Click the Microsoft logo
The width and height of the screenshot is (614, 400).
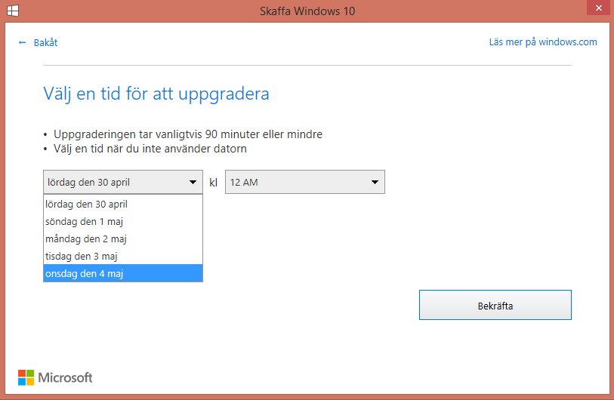(x=55, y=377)
